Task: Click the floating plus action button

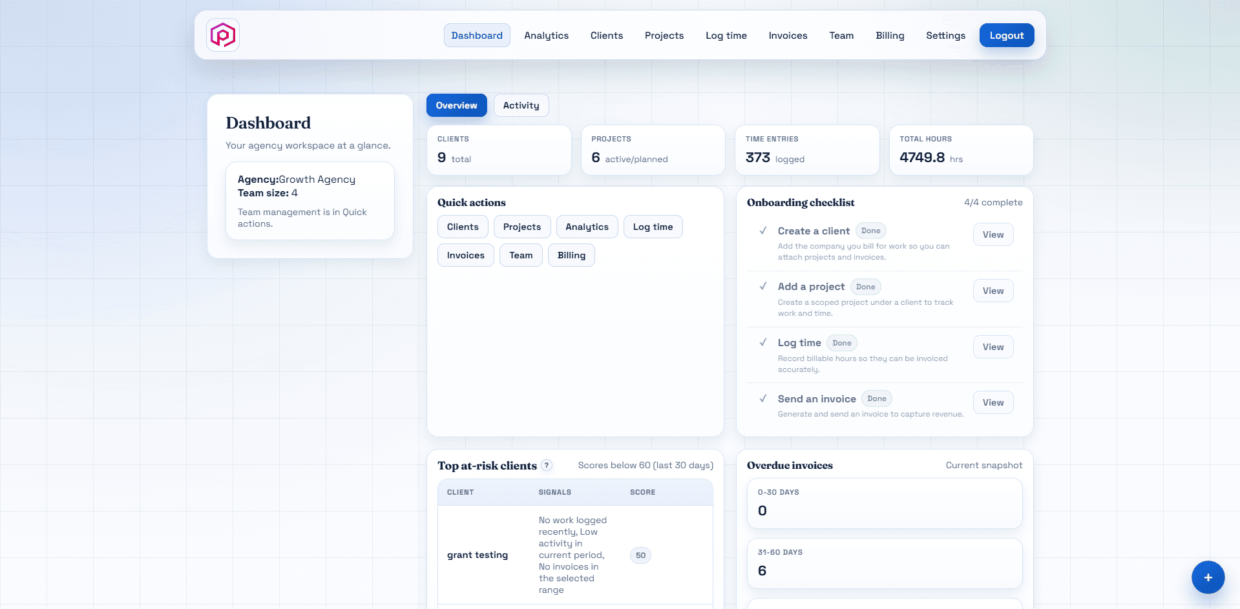Action: [1208, 577]
